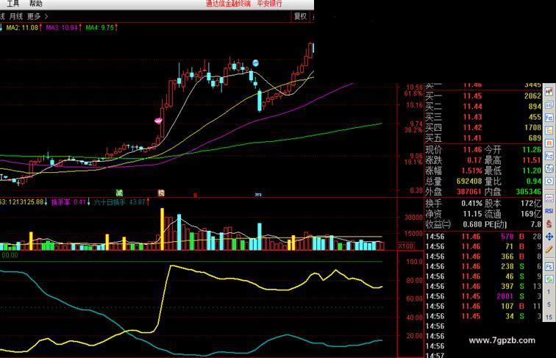Click the 总量 692408 value
Viewport: 556px width, 358px height.
[469, 181]
